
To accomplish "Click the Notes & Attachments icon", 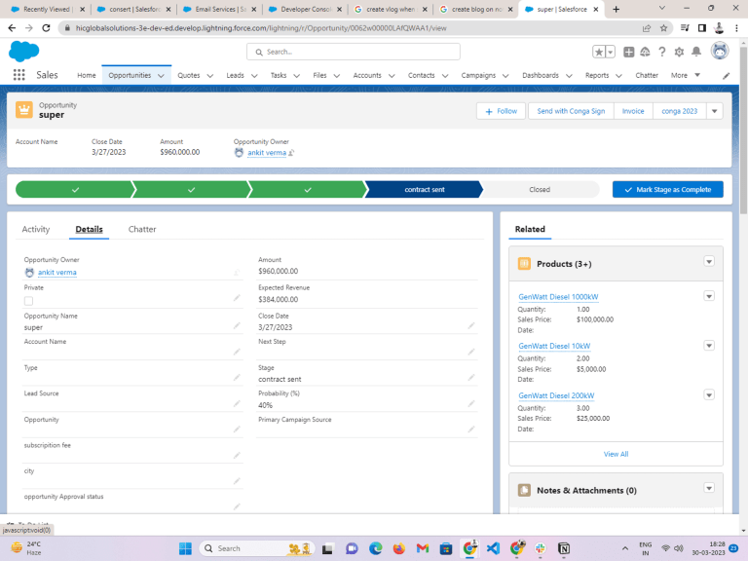I will click(524, 490).
